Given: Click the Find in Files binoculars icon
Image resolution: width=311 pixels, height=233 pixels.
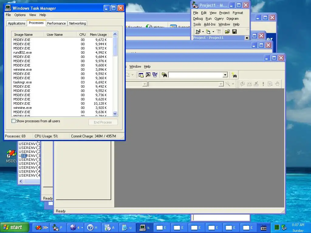Looking at the screenshot, I should [164, 75].
